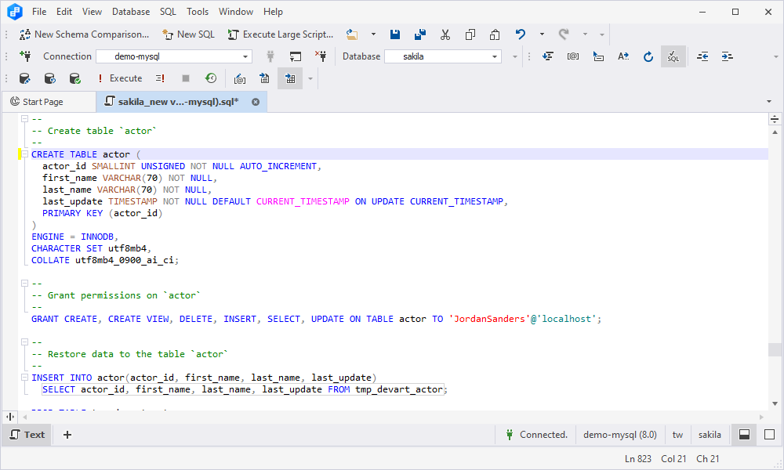Click the vertical scrollbar up arrow
784x470 pixels.
click(x=775, y=132)
